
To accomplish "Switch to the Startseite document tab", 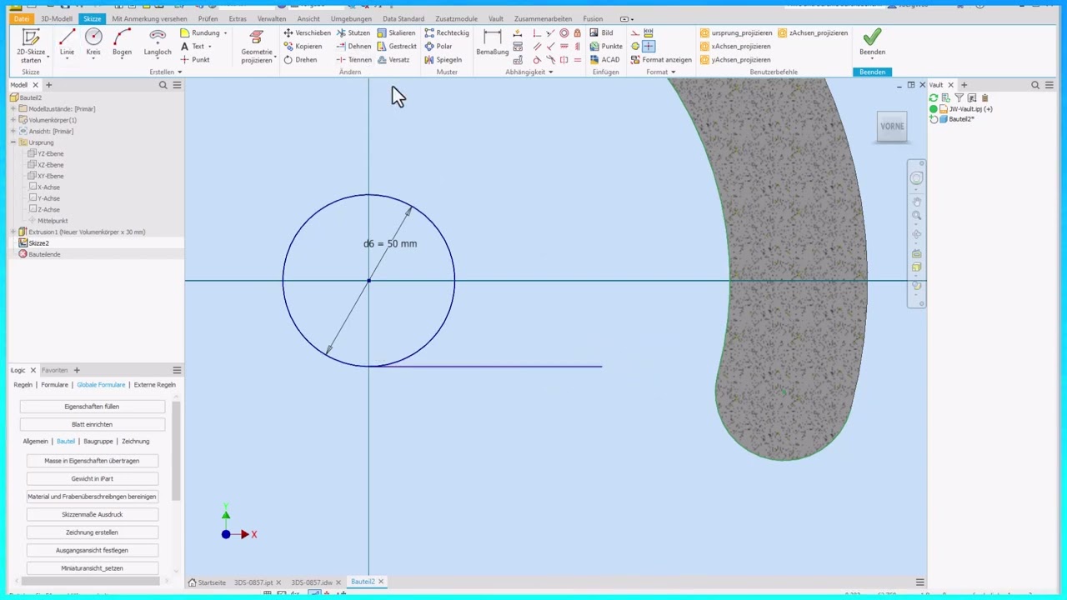I will [x=208, y=582].
